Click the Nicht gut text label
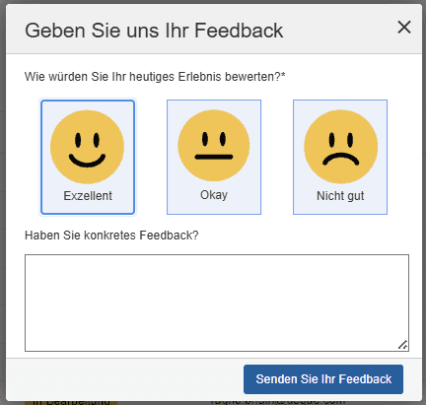This screenshot has width=426, height=405. [340, 196]
